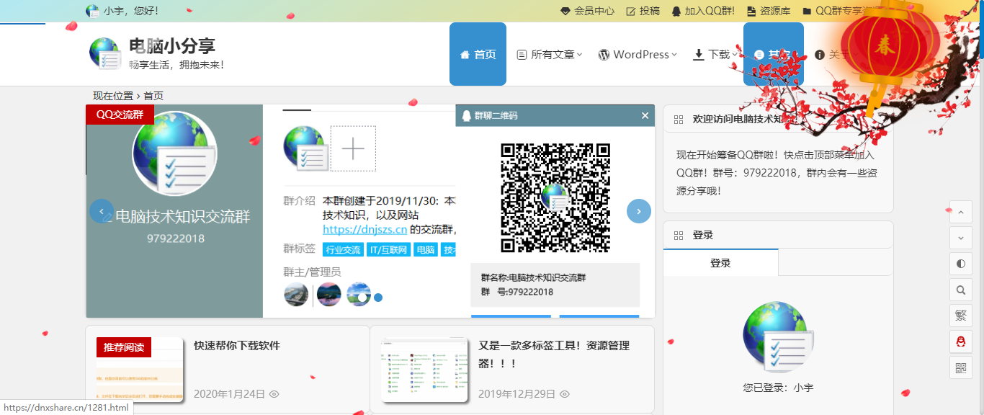Open the https://dnjszs.cn link

(x=364, y=230)
